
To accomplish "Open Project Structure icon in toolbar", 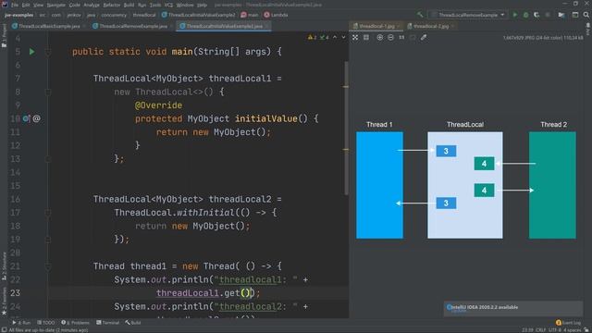I will 561,15.
